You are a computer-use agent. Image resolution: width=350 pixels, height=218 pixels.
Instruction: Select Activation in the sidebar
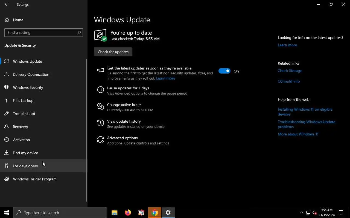tap(44, 140)
